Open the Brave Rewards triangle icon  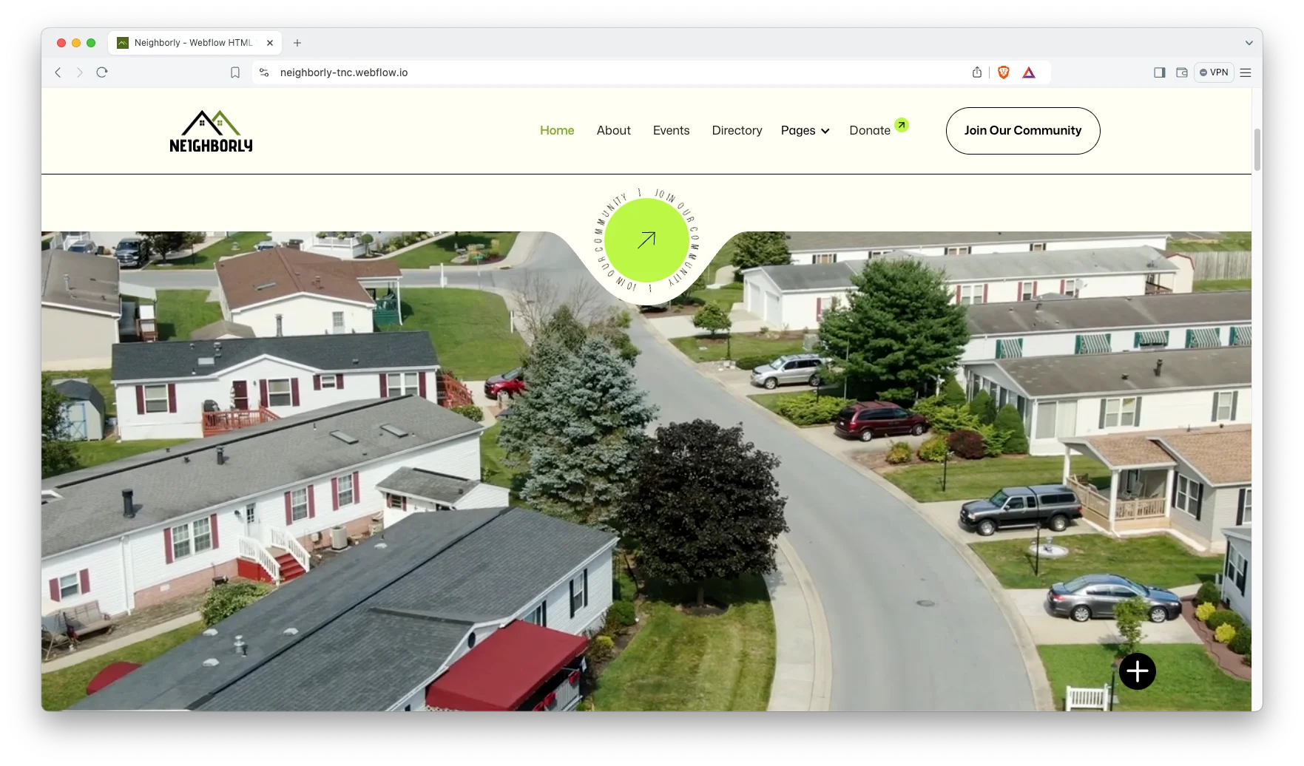tap(1029, 72)
